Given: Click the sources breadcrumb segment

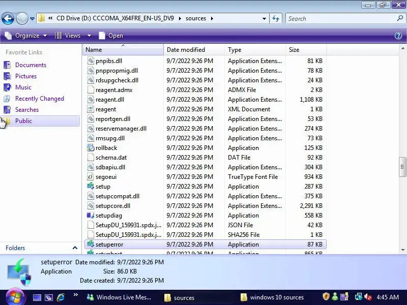Looking at the screenshot, I should tap(196, 18).
